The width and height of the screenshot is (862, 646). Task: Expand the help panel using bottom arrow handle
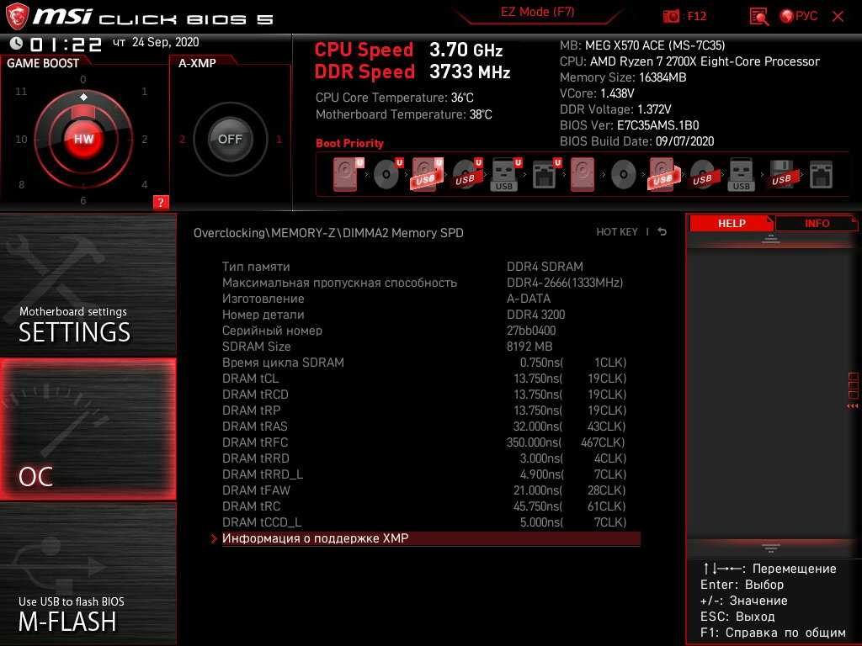coord(771,547)
